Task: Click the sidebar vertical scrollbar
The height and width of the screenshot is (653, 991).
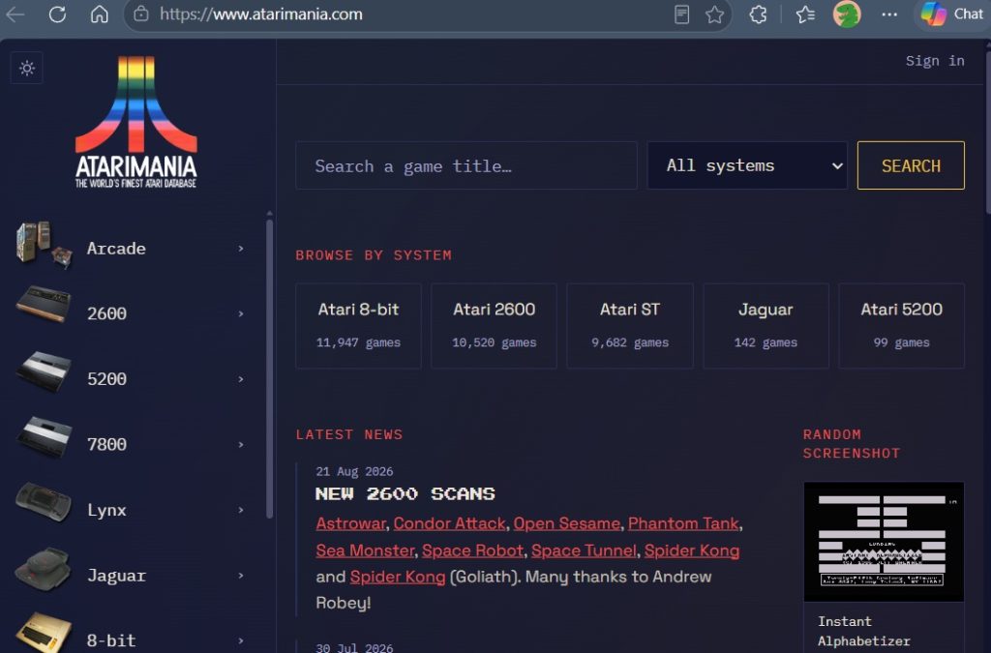Action: pos(269,369)
